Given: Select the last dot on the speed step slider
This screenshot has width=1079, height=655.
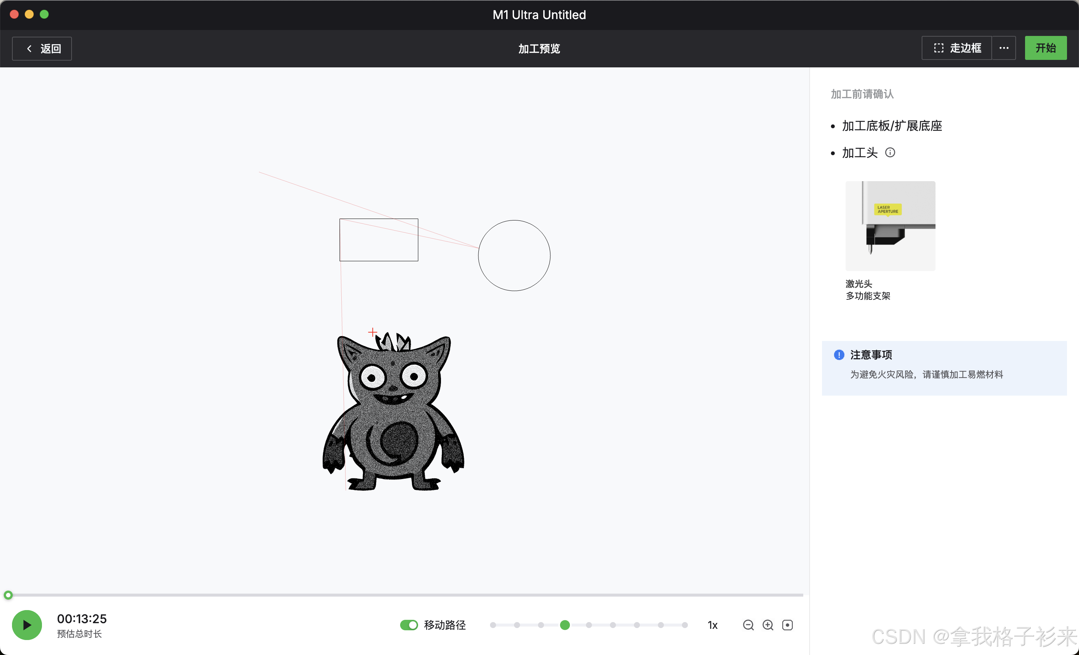Looking at the screenshot, I should (684, 625).
